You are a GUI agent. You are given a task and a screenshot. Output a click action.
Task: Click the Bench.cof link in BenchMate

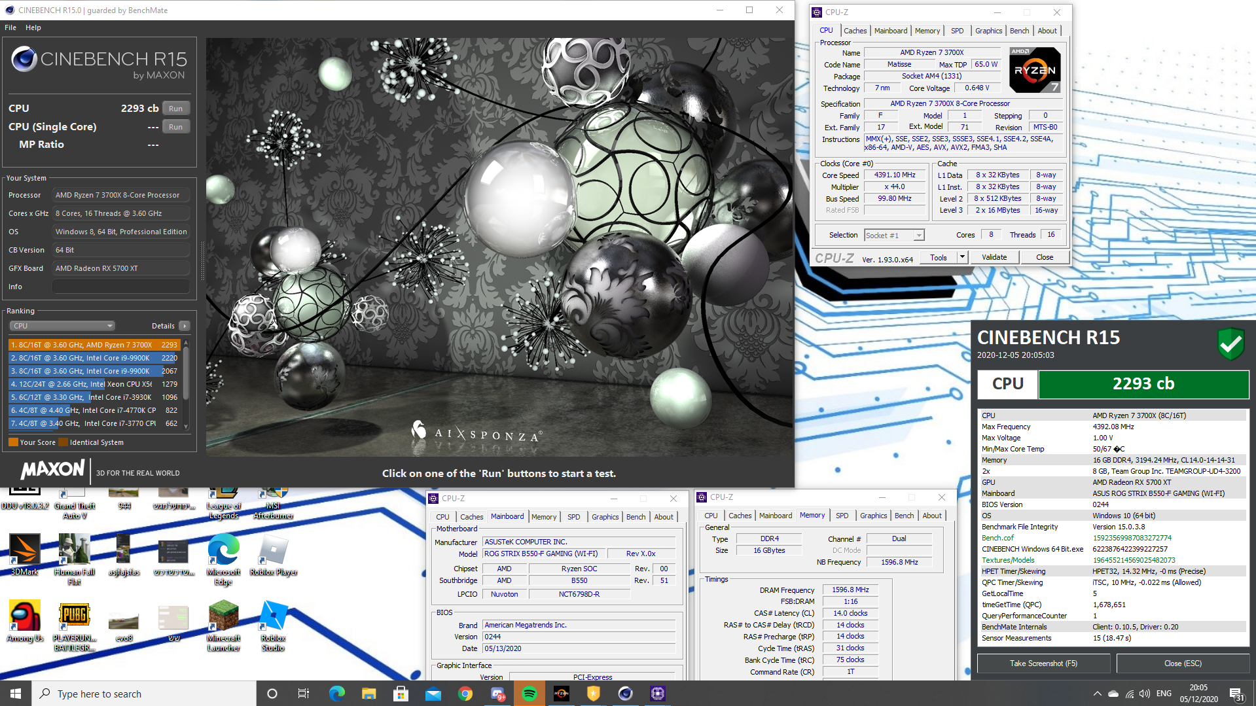click(997, 538)
